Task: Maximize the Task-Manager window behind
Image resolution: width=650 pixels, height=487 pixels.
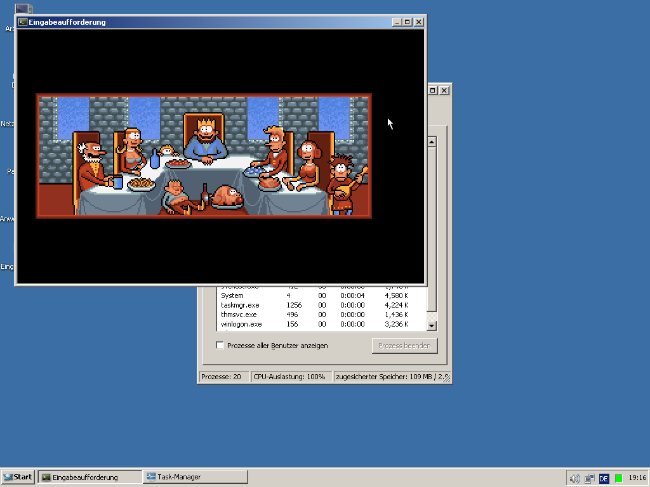Action: coord(433,90)
